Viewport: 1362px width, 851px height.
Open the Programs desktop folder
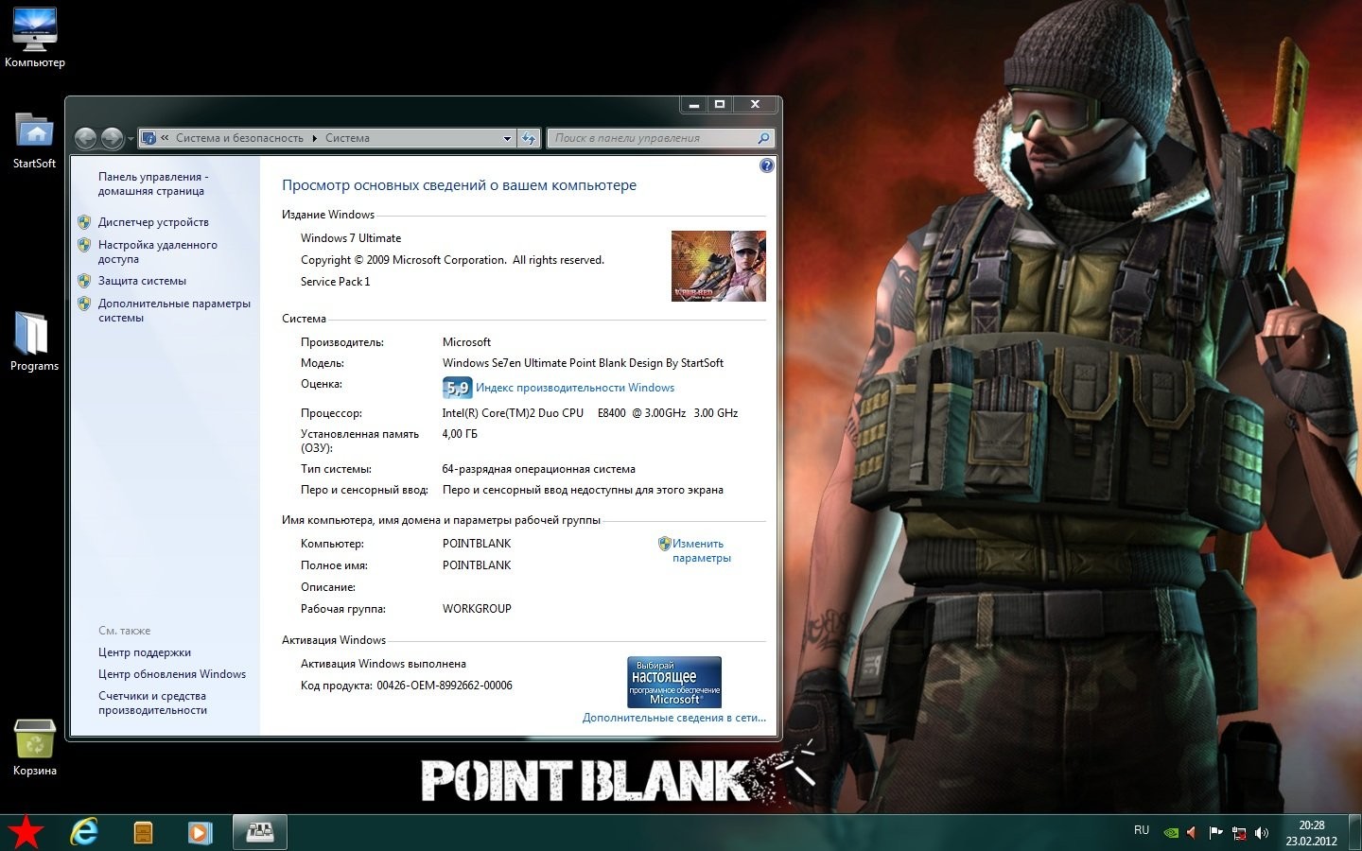[x=34, y=340]
